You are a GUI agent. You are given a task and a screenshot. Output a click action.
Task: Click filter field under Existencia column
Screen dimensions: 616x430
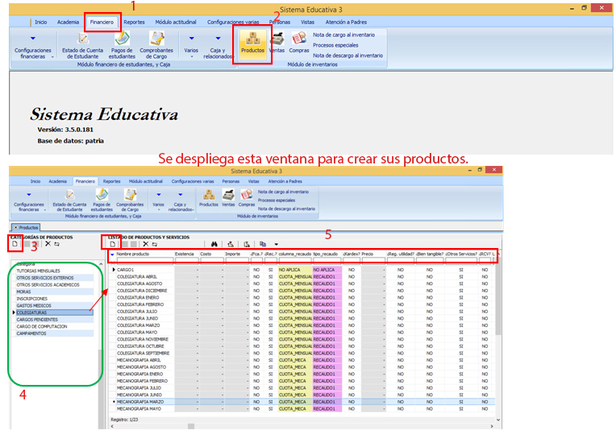tap(186, 261)
